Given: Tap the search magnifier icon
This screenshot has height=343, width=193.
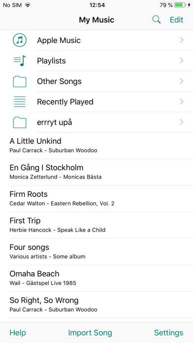Looking at the screenshot, I should 156,20.
